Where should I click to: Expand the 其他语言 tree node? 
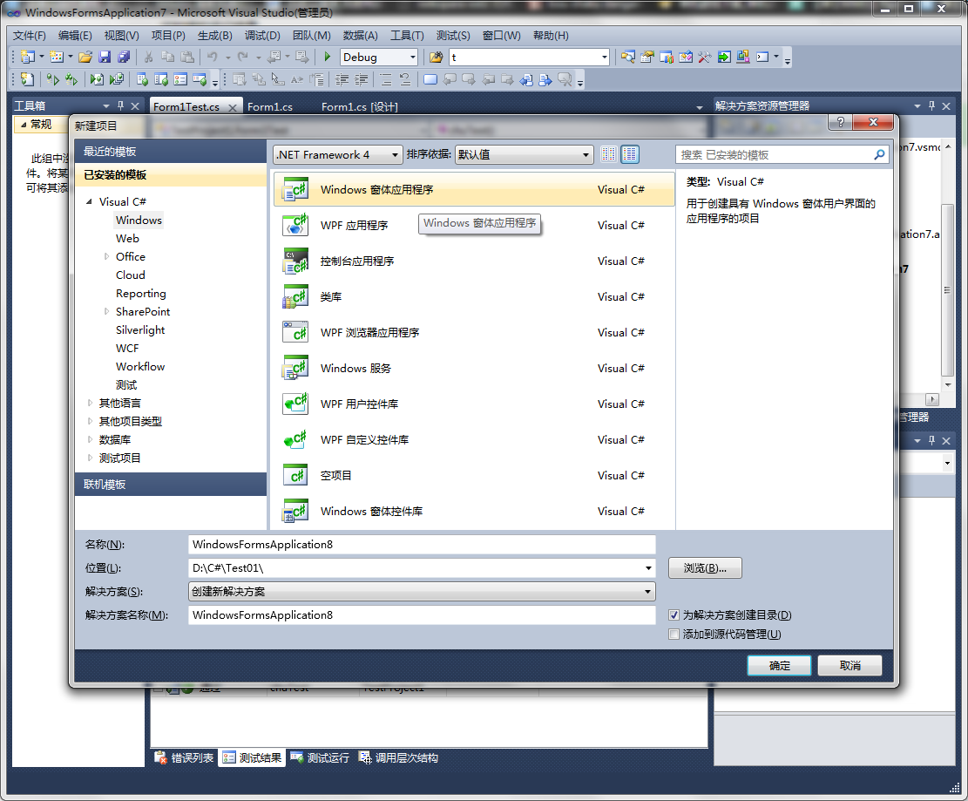tap(90, 403)
